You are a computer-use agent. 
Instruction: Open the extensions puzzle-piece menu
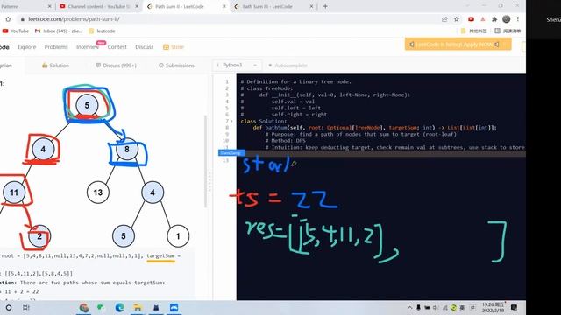[x=494, y=19]
